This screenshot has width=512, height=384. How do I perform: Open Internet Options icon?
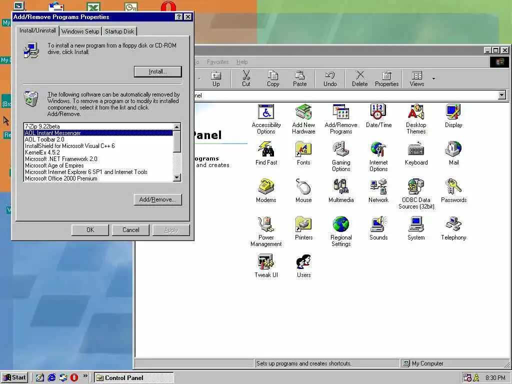378,156
